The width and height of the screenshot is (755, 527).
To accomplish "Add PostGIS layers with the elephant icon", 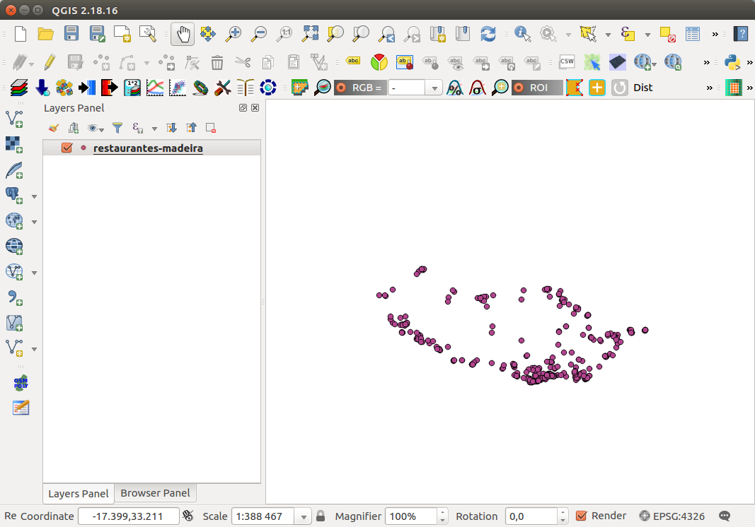I will 14,195.
